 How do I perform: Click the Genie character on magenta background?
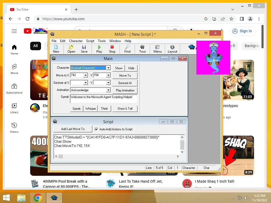pos(213,57)
